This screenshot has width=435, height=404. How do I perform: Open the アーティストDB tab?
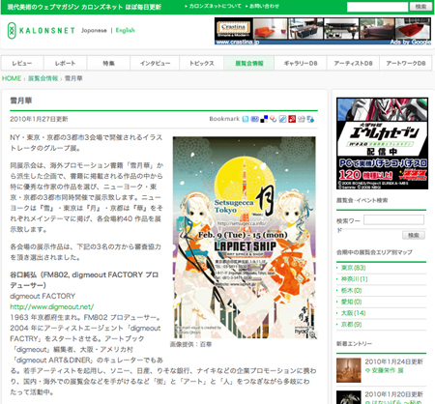pyautogui.click(x=353, y=63)
